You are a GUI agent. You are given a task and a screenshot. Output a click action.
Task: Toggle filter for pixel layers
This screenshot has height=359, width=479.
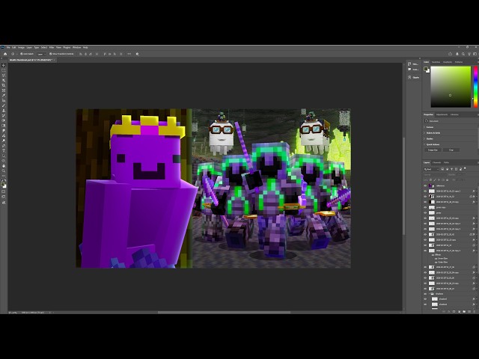pyautogui.click(x=442, y=169)
